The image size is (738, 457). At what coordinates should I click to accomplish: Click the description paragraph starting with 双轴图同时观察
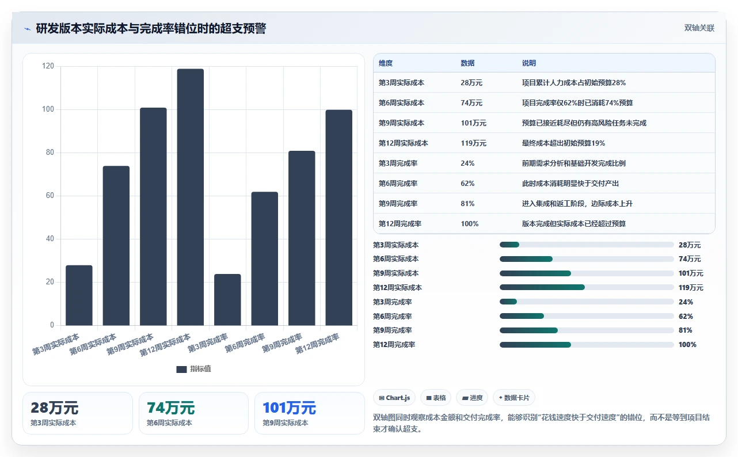[x=542, y=423]
